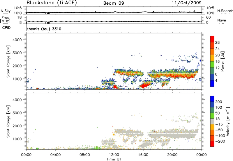The height and width of the screenshot is (161, 233).
Task: Click the date '11/Oct/2009'
Action: coord(187,3)
